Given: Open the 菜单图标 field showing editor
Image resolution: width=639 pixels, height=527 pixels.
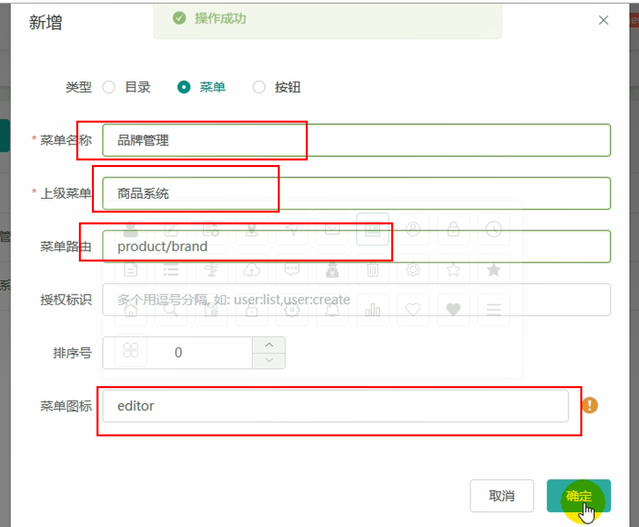Looking at the screenshot, I should [x=335, y=406].
